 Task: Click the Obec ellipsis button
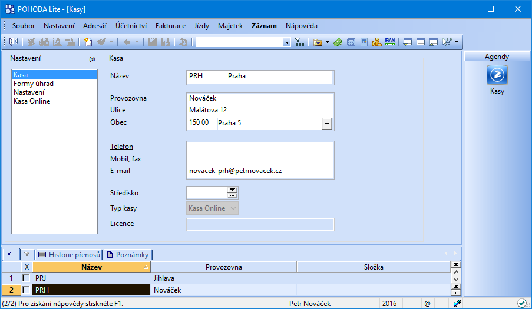point(327,124)
